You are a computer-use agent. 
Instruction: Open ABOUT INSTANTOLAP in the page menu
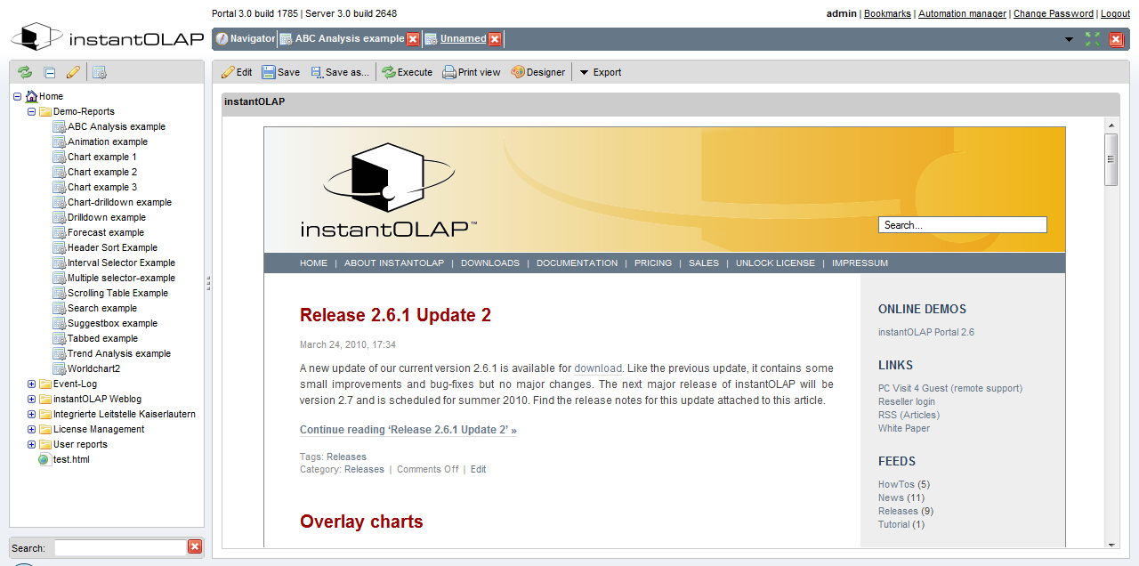(393, 263)
